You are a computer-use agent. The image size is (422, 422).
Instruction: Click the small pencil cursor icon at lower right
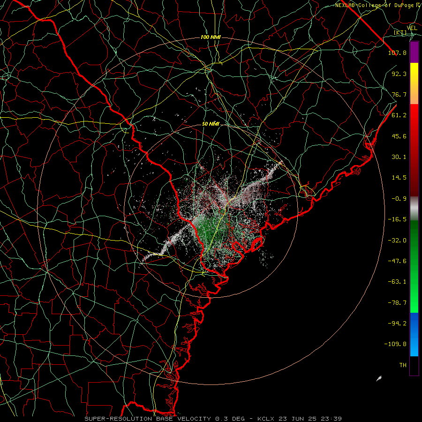(x=379, y=379)
